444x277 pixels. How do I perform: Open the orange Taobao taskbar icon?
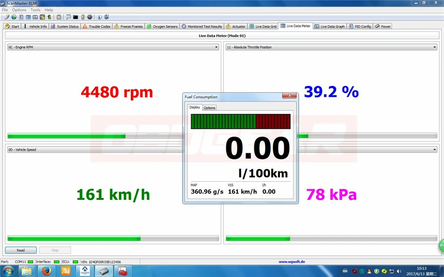pyautogui.click(x=65, y=271)
